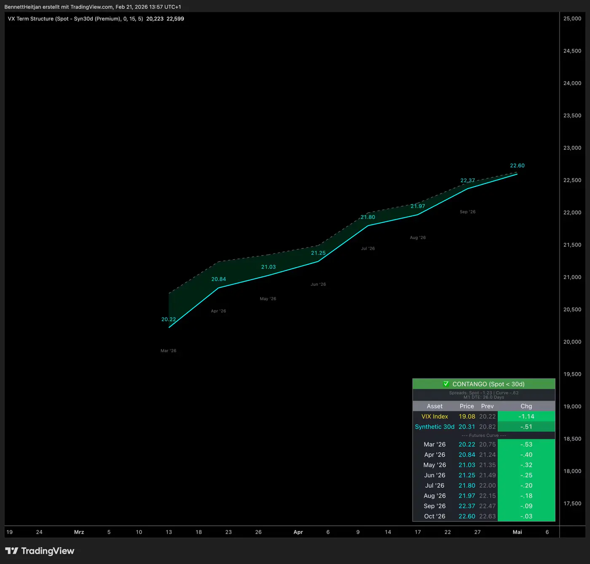Click the 25,000 price axis label
Viewport: 590px width, 564px height.
click(x=572, y=19)
